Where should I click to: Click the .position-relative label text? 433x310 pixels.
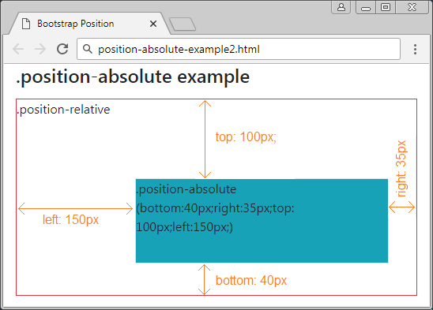[63, 110]
